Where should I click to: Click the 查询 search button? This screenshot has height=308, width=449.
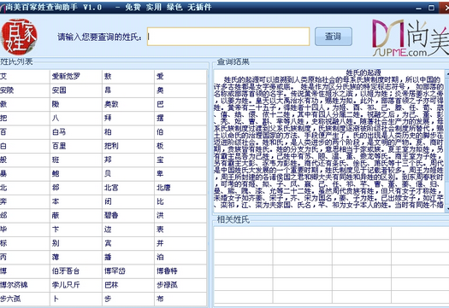pos(334,37)
